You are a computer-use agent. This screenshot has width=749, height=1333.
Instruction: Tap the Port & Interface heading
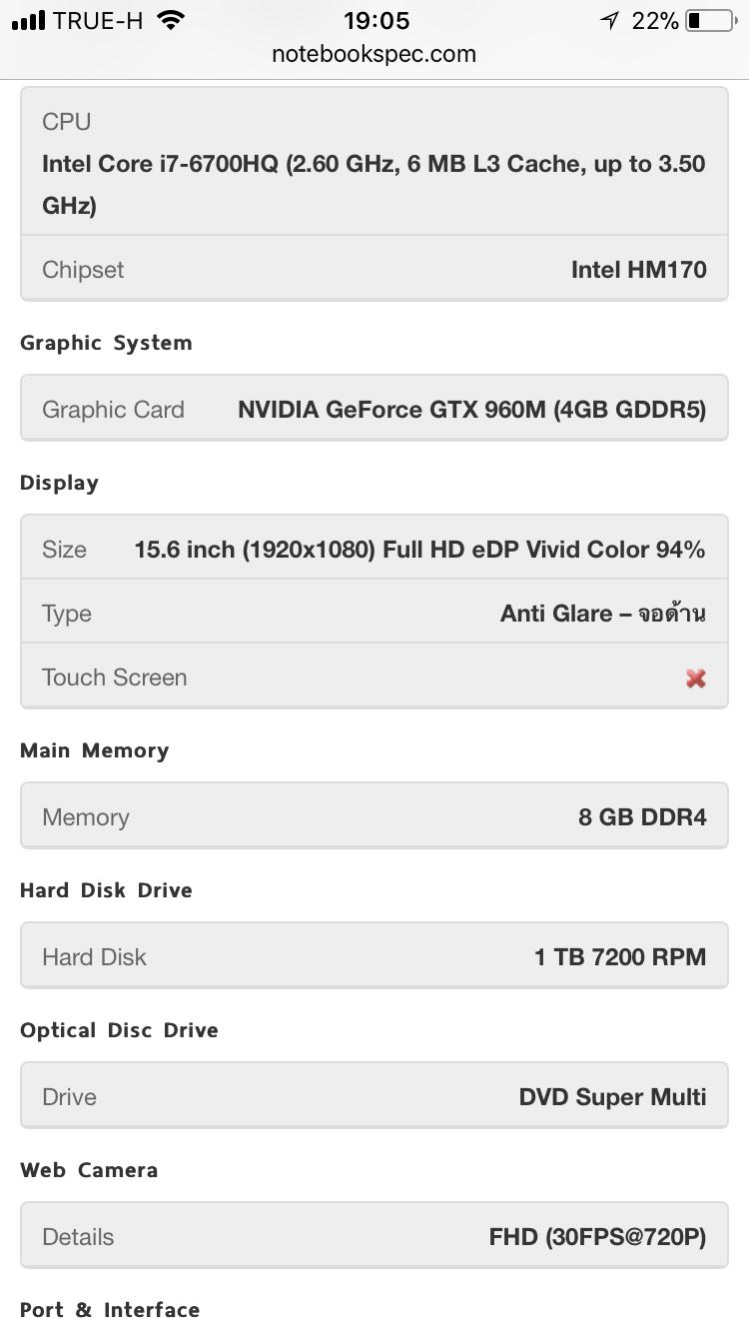(110, 1310)
